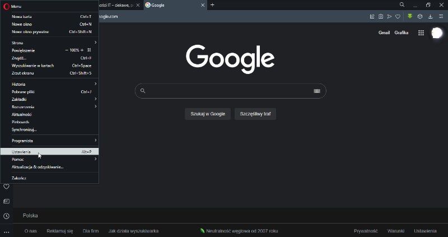This screenshot has width=448, height=237.
Task: Expand the Programista submenu
Action: (x=49, y=141)
